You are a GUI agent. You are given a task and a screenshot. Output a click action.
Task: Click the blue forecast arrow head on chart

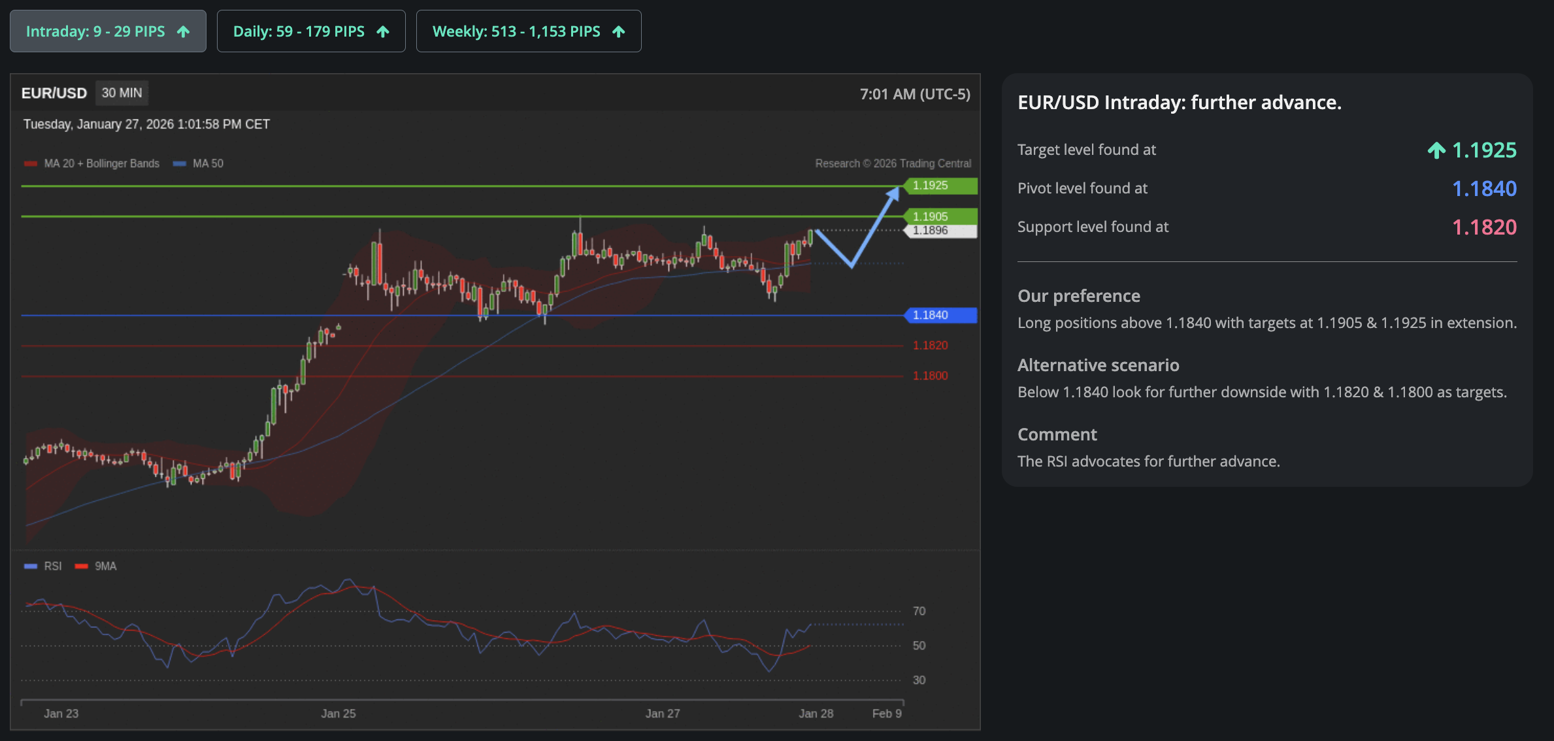893,193
